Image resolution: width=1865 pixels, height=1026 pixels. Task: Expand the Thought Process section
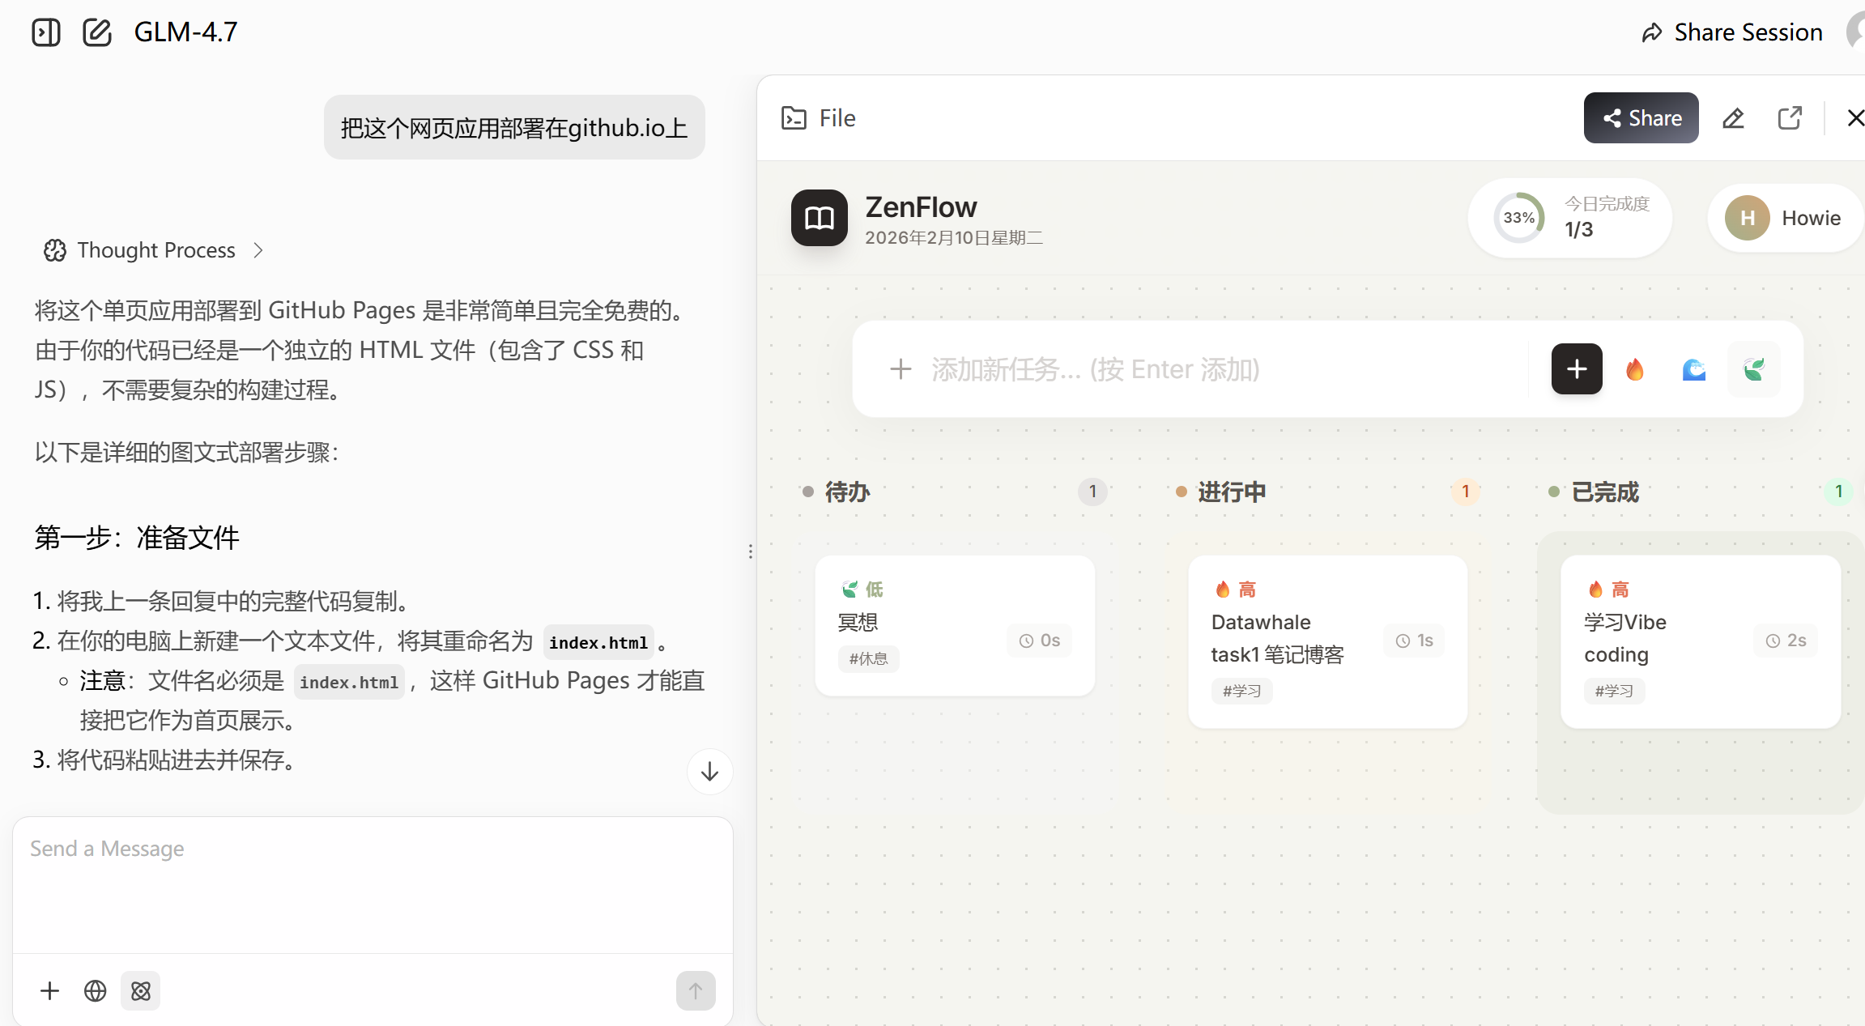[154, 250]
